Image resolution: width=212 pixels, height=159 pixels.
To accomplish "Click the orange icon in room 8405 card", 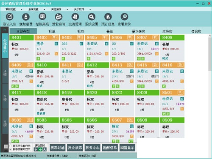I will coord(106,54).
